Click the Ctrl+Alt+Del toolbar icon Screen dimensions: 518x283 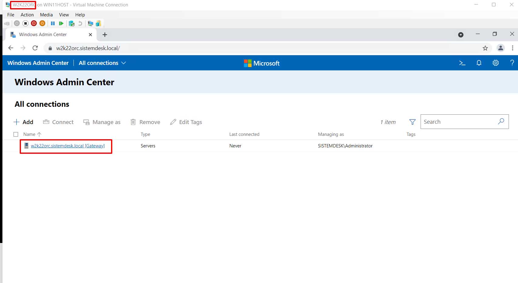[x=7, y=23]
